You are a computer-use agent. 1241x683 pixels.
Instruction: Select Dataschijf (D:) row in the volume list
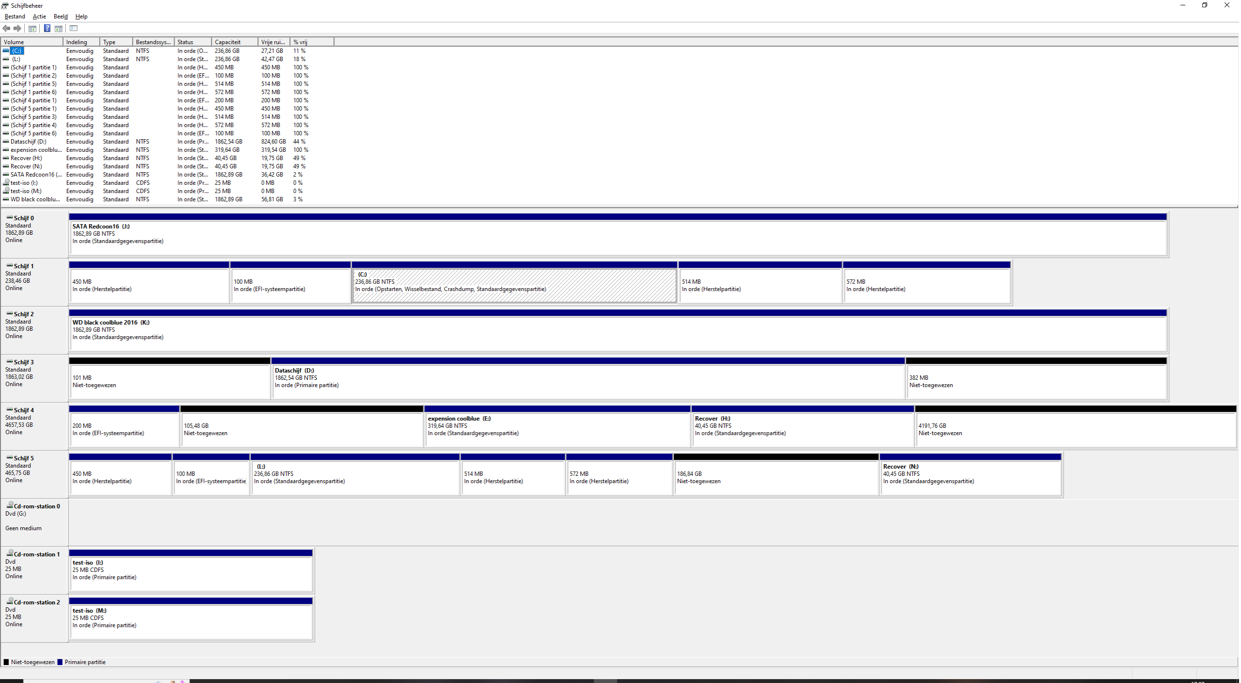(155, 142)
